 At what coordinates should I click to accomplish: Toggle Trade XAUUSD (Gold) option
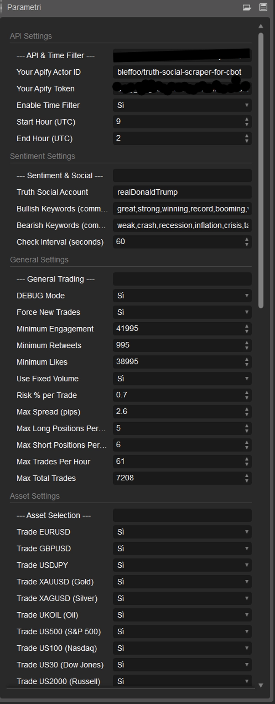pyautogui.click(x=182, y=582)
